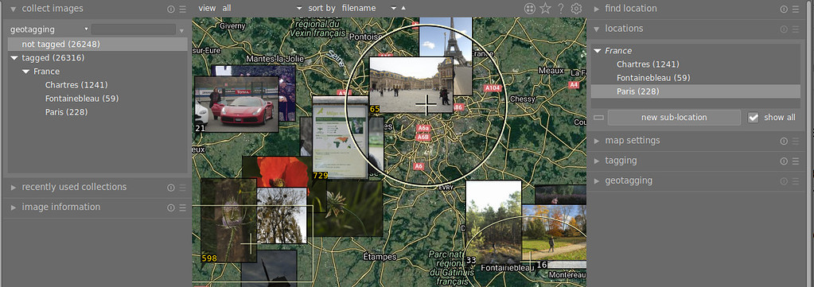Open presets menu for collect images
This screenshot has width=814, height=287.
(x=182, y=10)
